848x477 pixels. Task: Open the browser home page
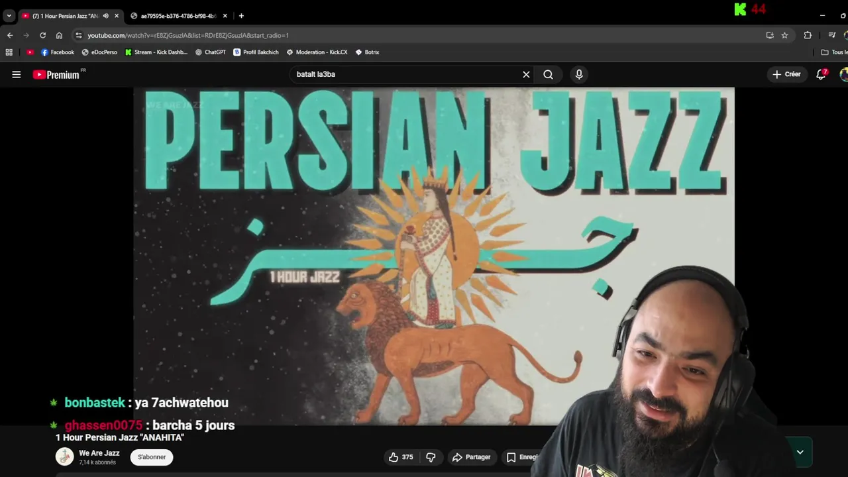(x=59, y=35)
